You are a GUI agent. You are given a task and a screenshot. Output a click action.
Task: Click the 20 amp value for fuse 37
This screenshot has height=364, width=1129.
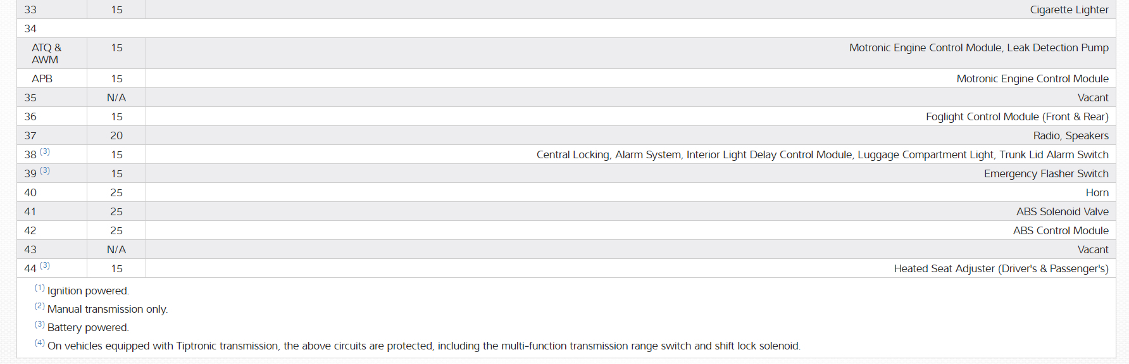pyautogui.click(x=116, y=135)
